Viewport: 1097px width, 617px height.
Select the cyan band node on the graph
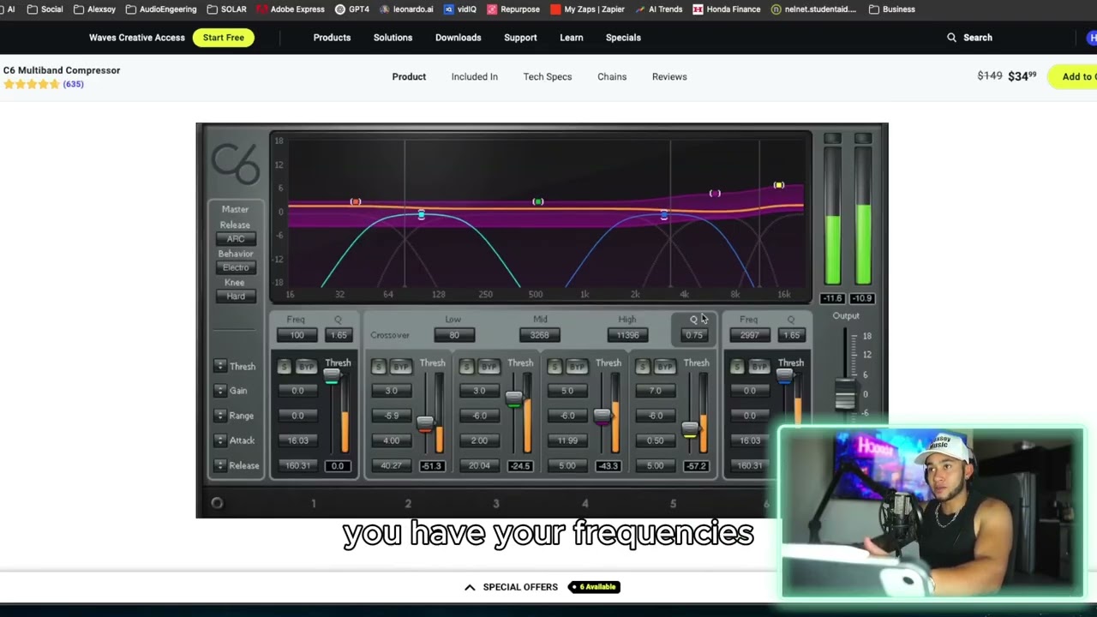(x=421, y=214)
